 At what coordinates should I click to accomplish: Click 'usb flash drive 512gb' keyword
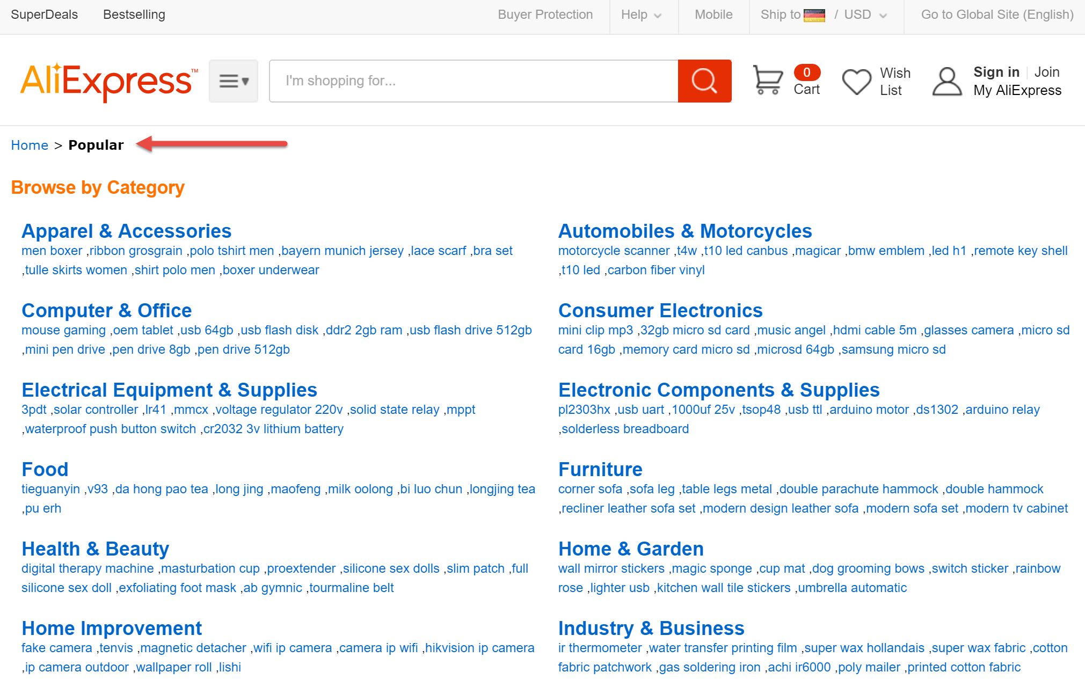click(x=471, y=330)
